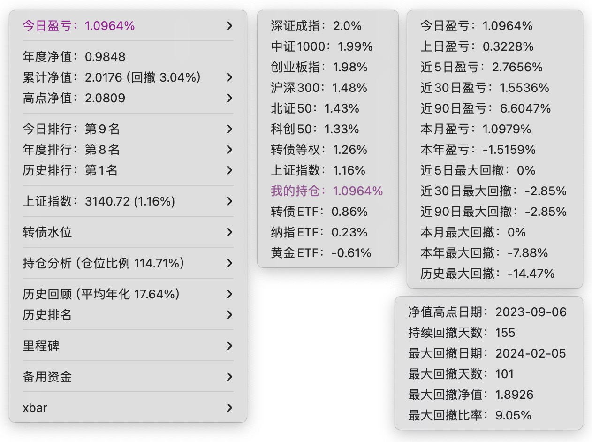Expand the 累计净值 submenu chevron
This screenshot has width=592, height=442.
point(229,77)
